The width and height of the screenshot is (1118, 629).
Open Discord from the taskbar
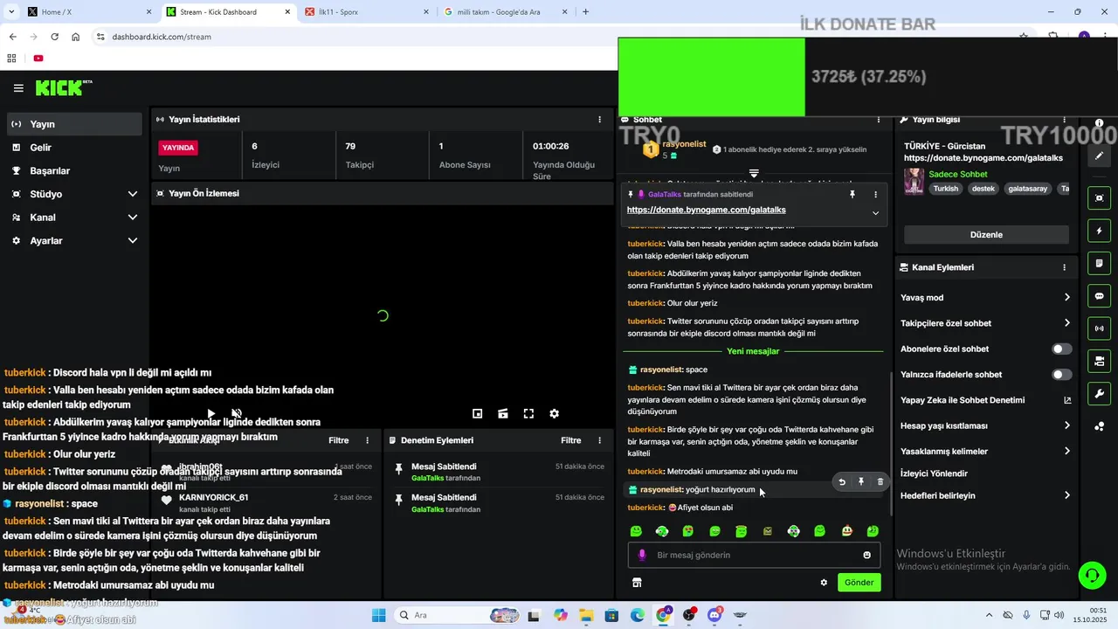[x=714, y=615]
